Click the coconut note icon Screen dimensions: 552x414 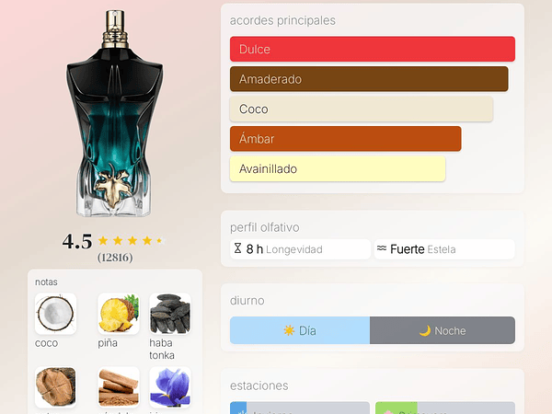pyautogui.click(x=55, y=314)
